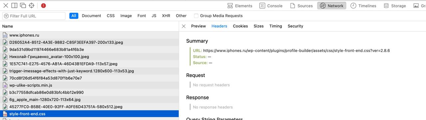Open the Timing detail tab
426x120 pixels.
click(x=276, y=26)
